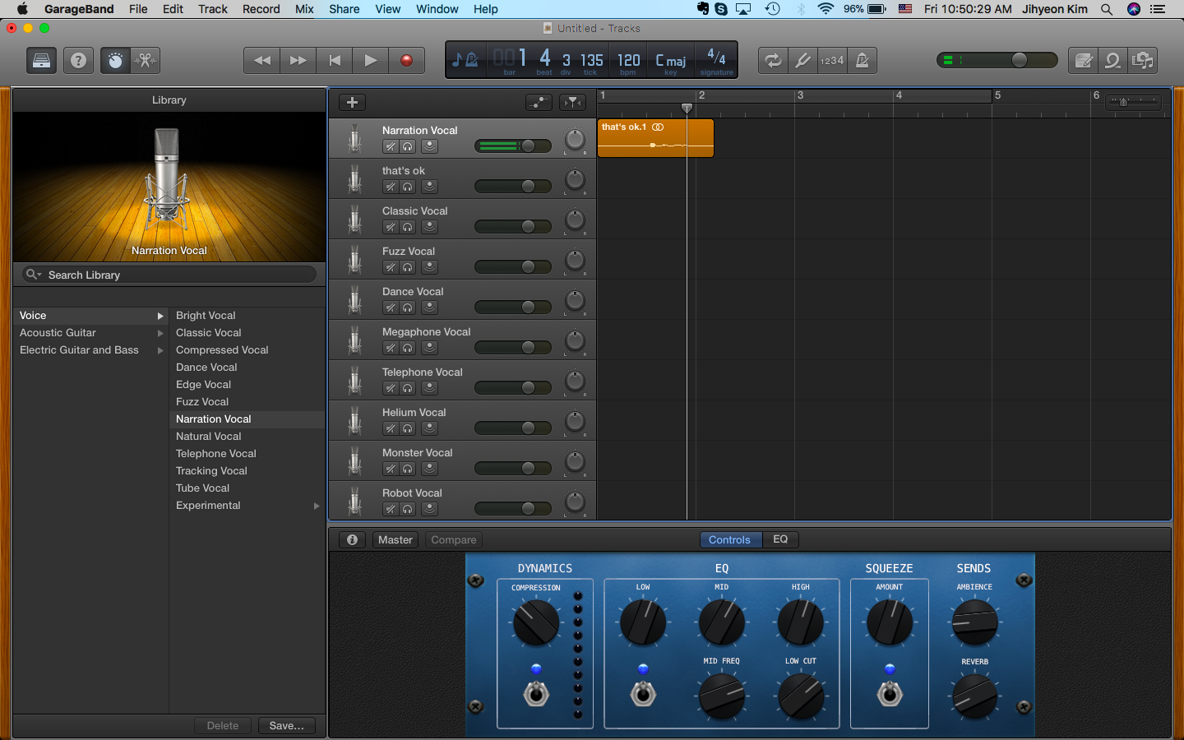Select the "that's ok.1" audio region
Viewport: 1184px width, 740px height.
(655, 138)
